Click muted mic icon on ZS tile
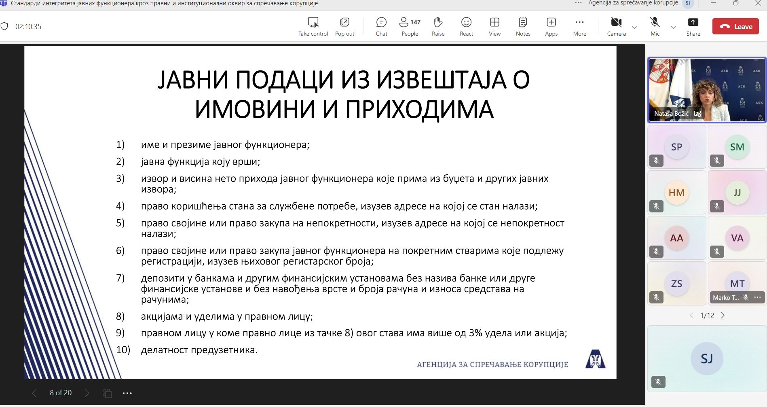The height and width of the screenshot is (407, 767). pos(656,297)
